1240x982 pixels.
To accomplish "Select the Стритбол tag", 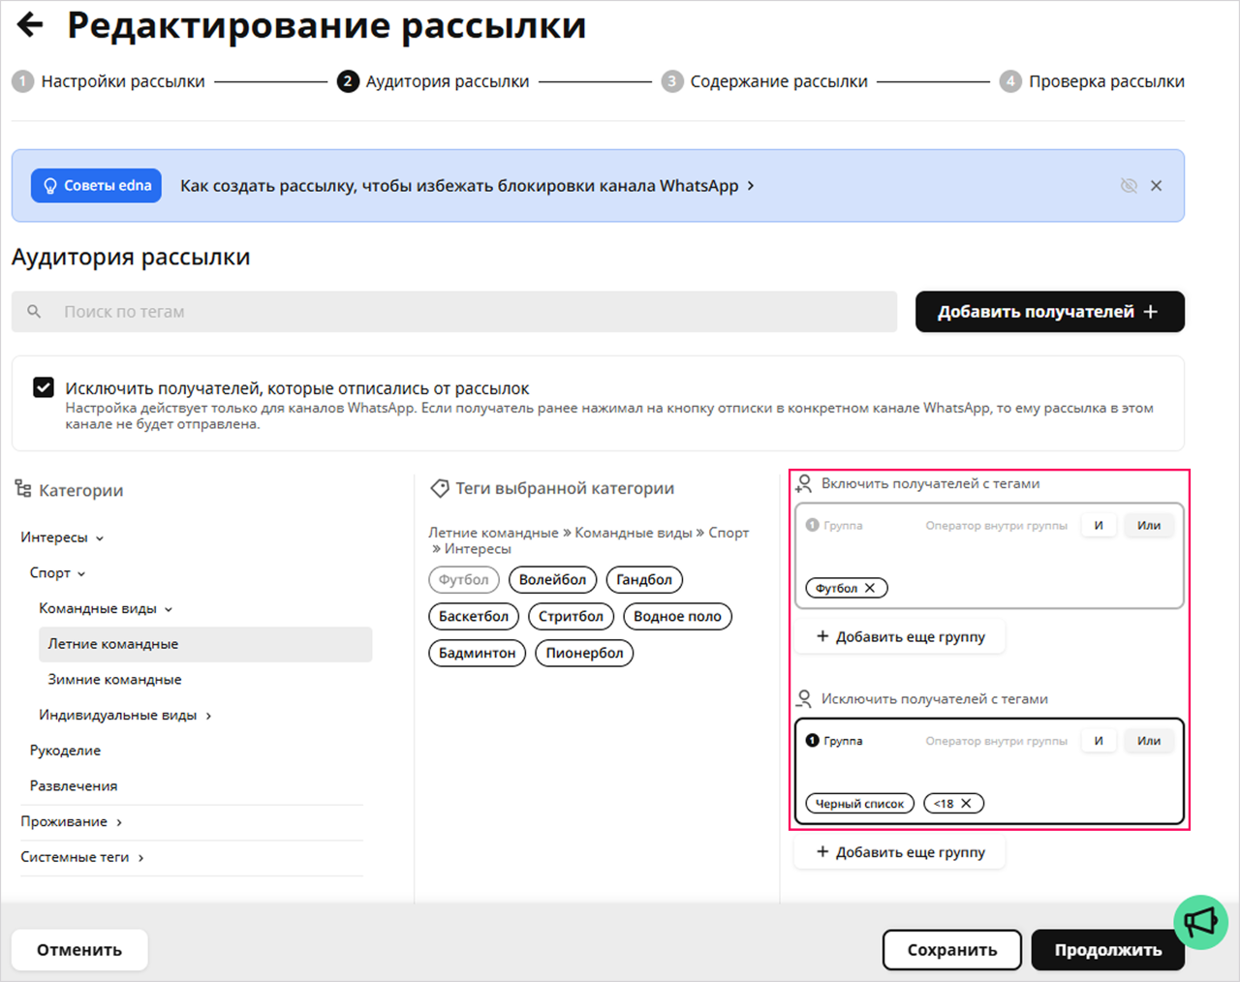I will coord(571,617).
